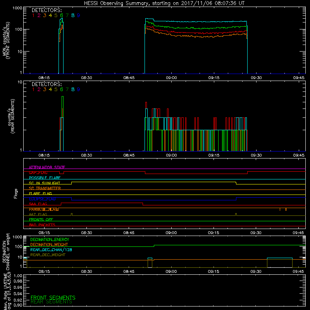
Task: Click the HESSI Observing Summary title
Action: point(164,3)
